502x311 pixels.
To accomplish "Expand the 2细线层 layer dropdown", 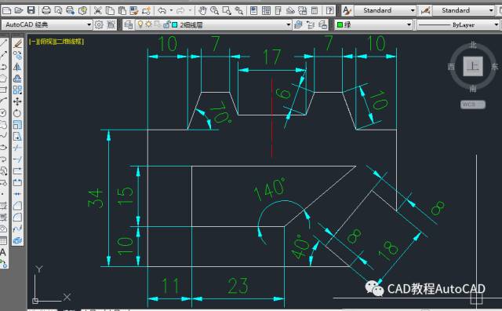I will 289,24.
